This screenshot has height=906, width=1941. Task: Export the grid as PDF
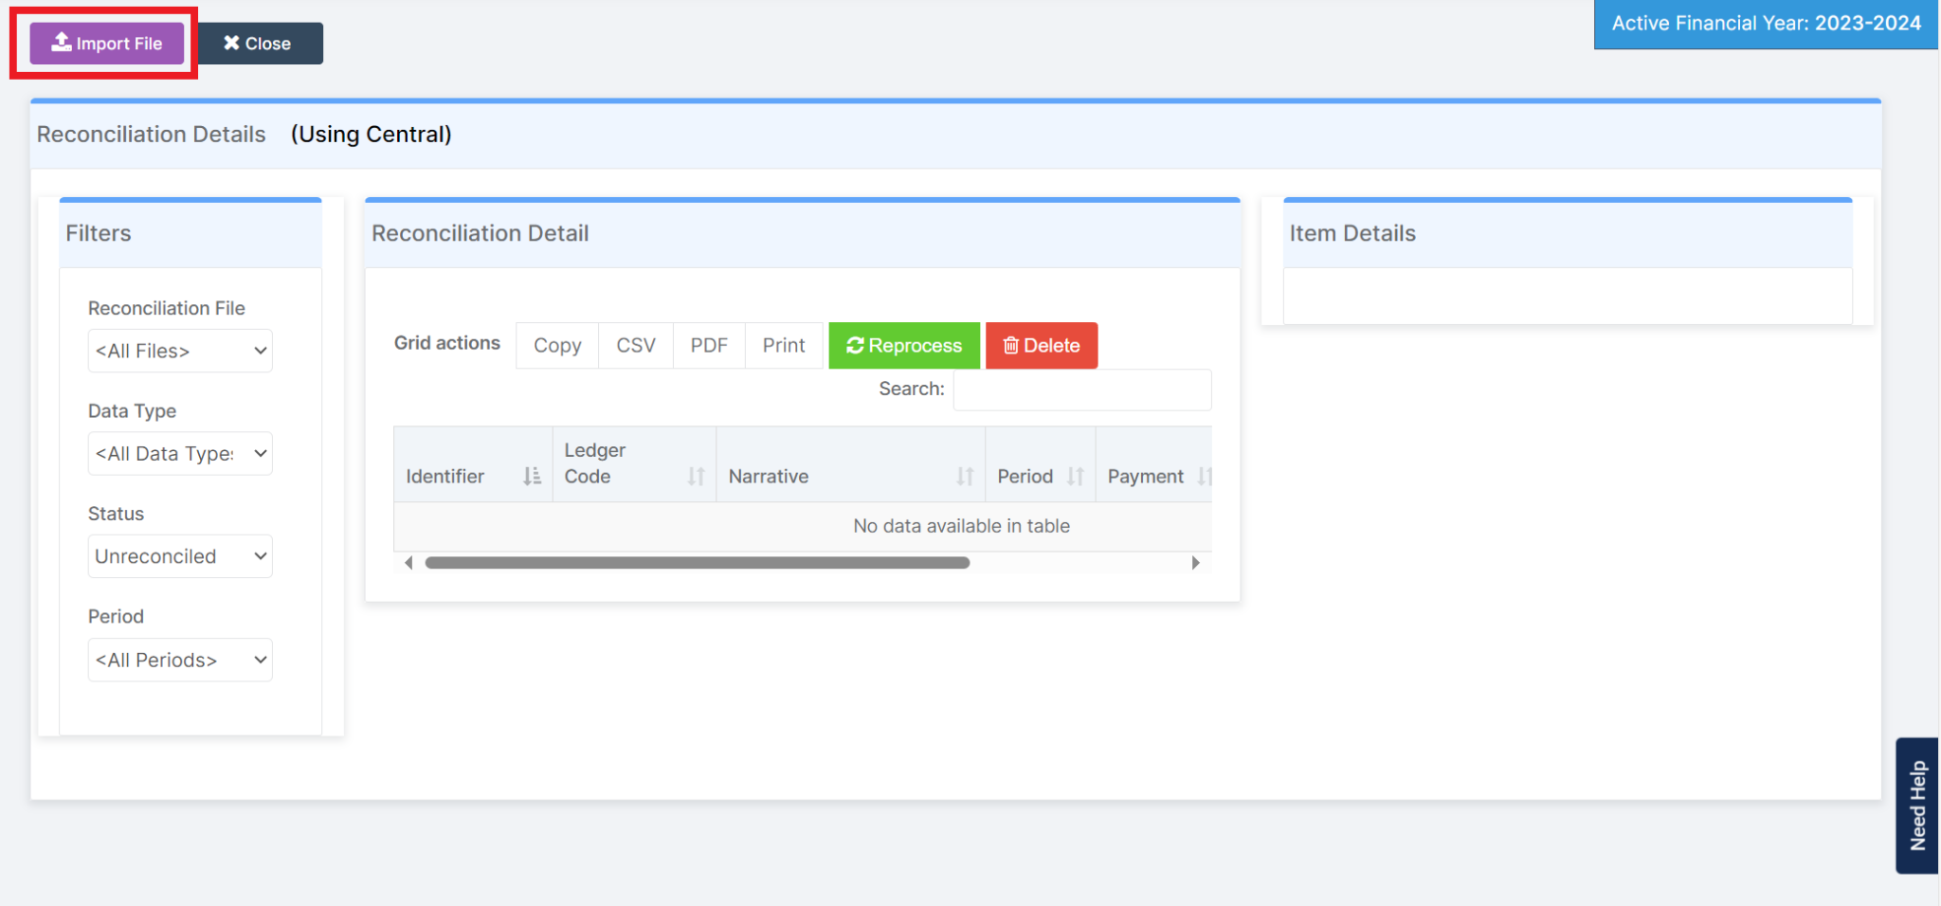point(708,345)
